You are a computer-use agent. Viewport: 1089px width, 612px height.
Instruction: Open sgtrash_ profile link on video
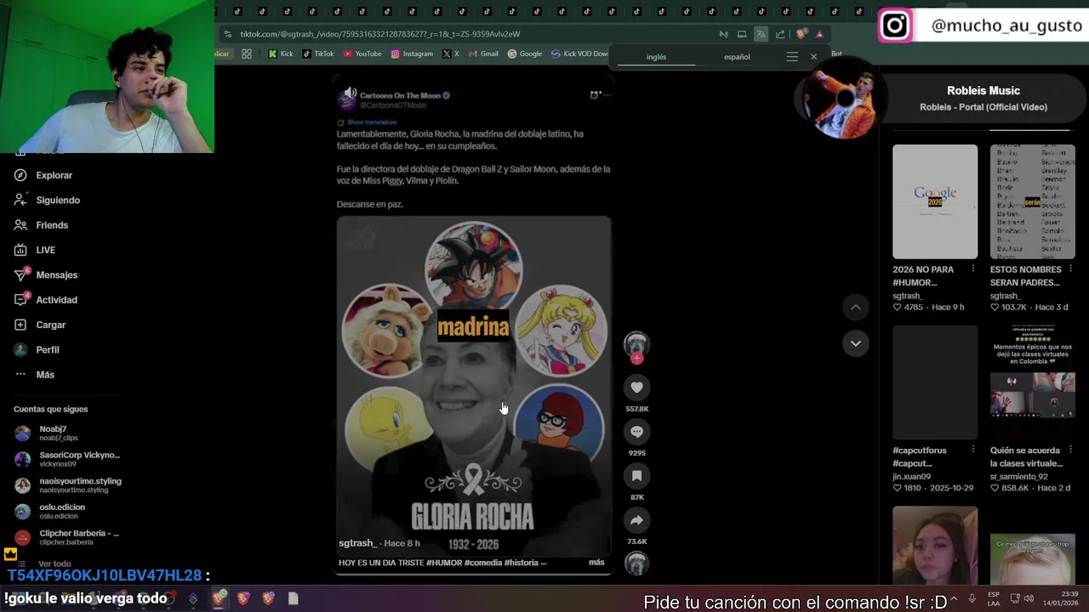tap(357, 543)
